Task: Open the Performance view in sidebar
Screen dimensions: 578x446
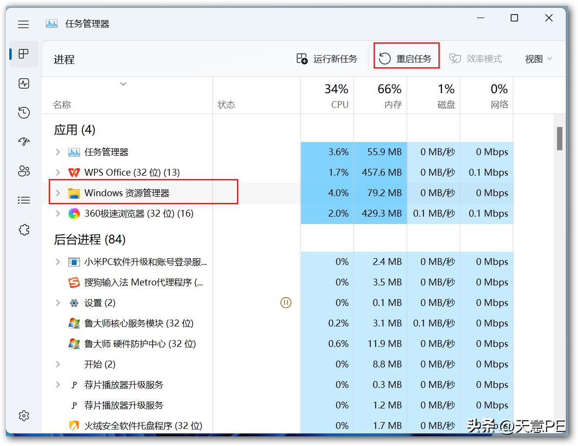Action: point(23,83)
